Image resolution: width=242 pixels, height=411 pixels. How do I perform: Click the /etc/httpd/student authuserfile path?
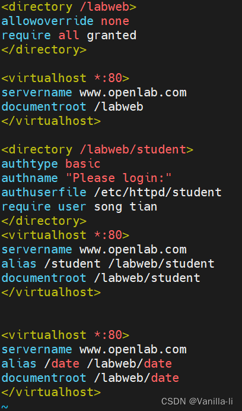[158, 192]
